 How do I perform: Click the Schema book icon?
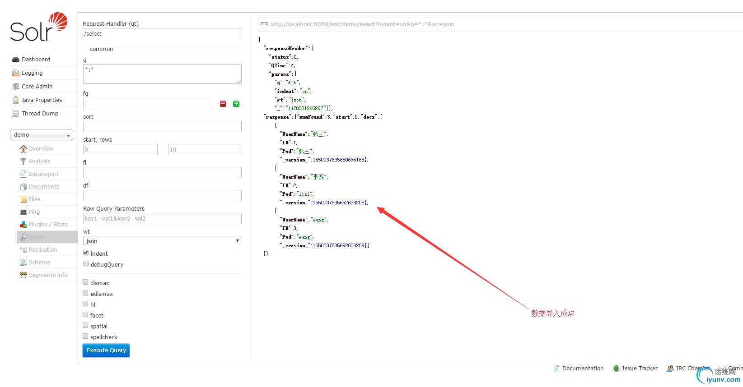pyautogui.click(x=23, y=263)
